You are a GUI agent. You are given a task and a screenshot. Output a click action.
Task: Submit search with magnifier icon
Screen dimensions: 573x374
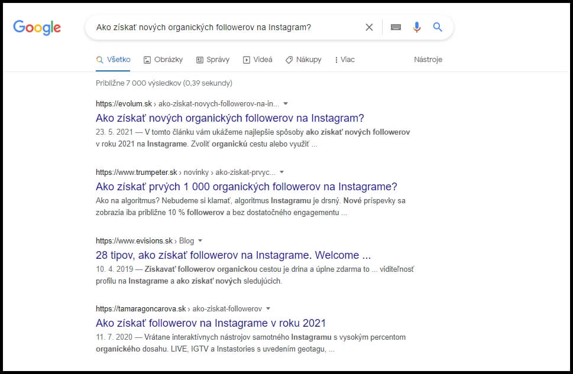tap(438, 27)
